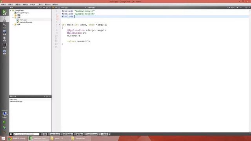Image resolution: width=251 pixels, height=141 pixels.
Task: Open the Tools menu
Action: 40,4
